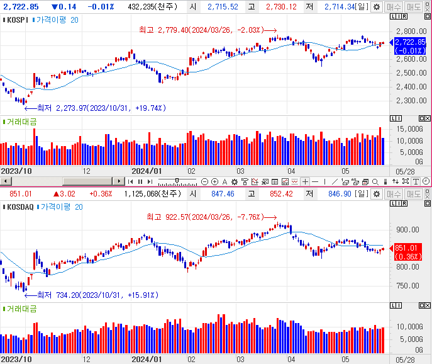The image size is (432, 364).
Task: Click the KOSDAQ 매수 buy button
Action: tap(394, 194)
